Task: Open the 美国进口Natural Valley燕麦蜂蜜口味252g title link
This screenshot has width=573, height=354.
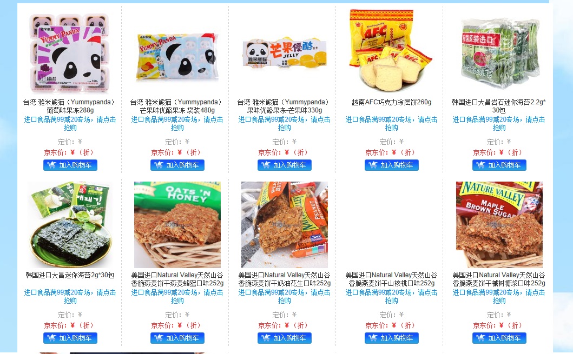Action: coord(177,279)
